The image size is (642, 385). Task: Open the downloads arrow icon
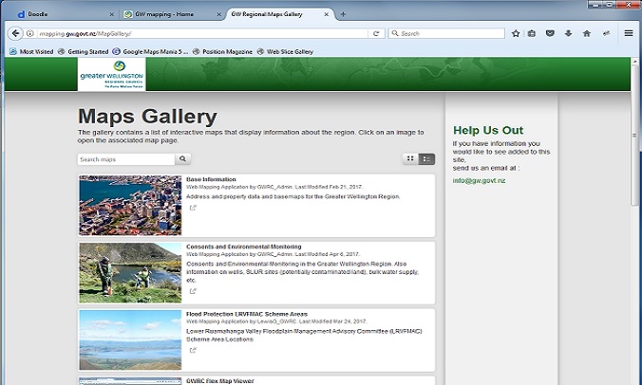pos(568,33)
